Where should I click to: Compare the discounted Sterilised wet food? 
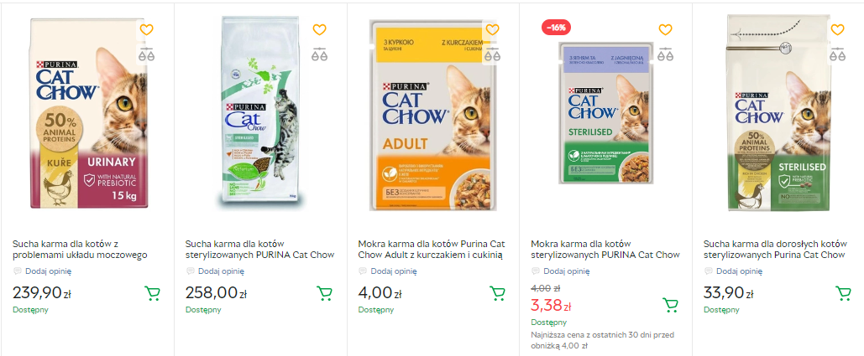[665, 54]
